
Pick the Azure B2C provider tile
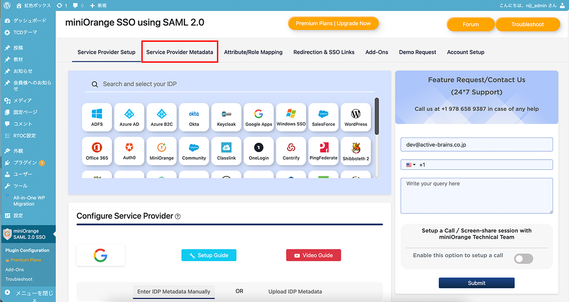point(162,117)
